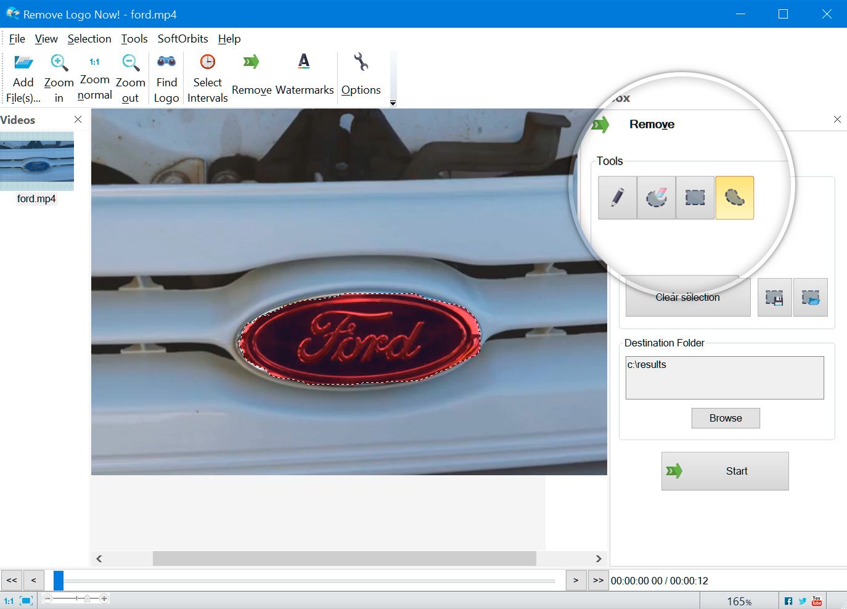The width and height of the screenshot is (847, 609).
Task: Jump to first frame with << button
Action: [x=12, y=580]
